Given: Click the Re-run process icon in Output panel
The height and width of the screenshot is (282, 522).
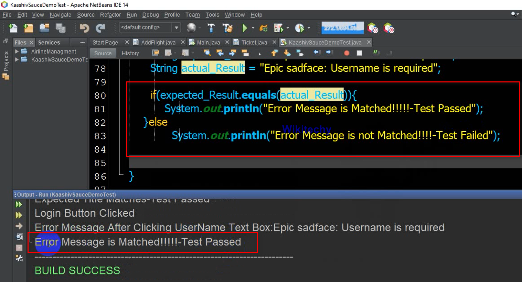Looking at the screenshot, I should (x=19, y=204).
